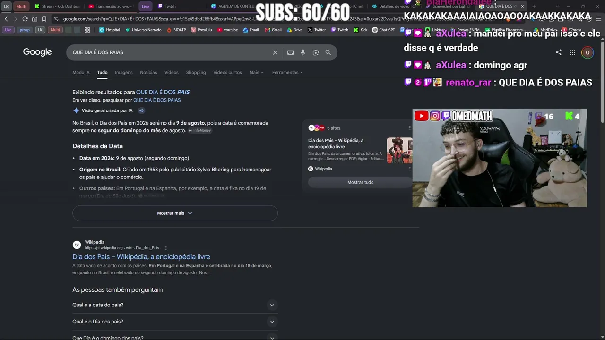Select the Imagens search tab
Image resolution: width=605 pixels, height=340 pixels.
point(124,72)
